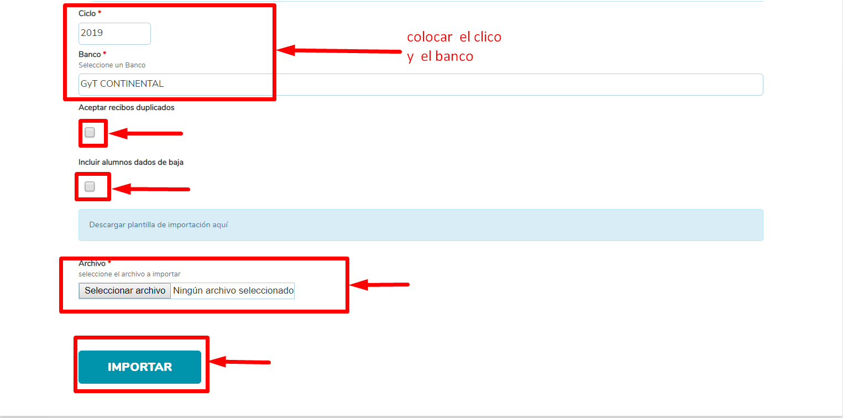
Task: Open the Descargar plantilla de importación link
Action: (159, 225)
